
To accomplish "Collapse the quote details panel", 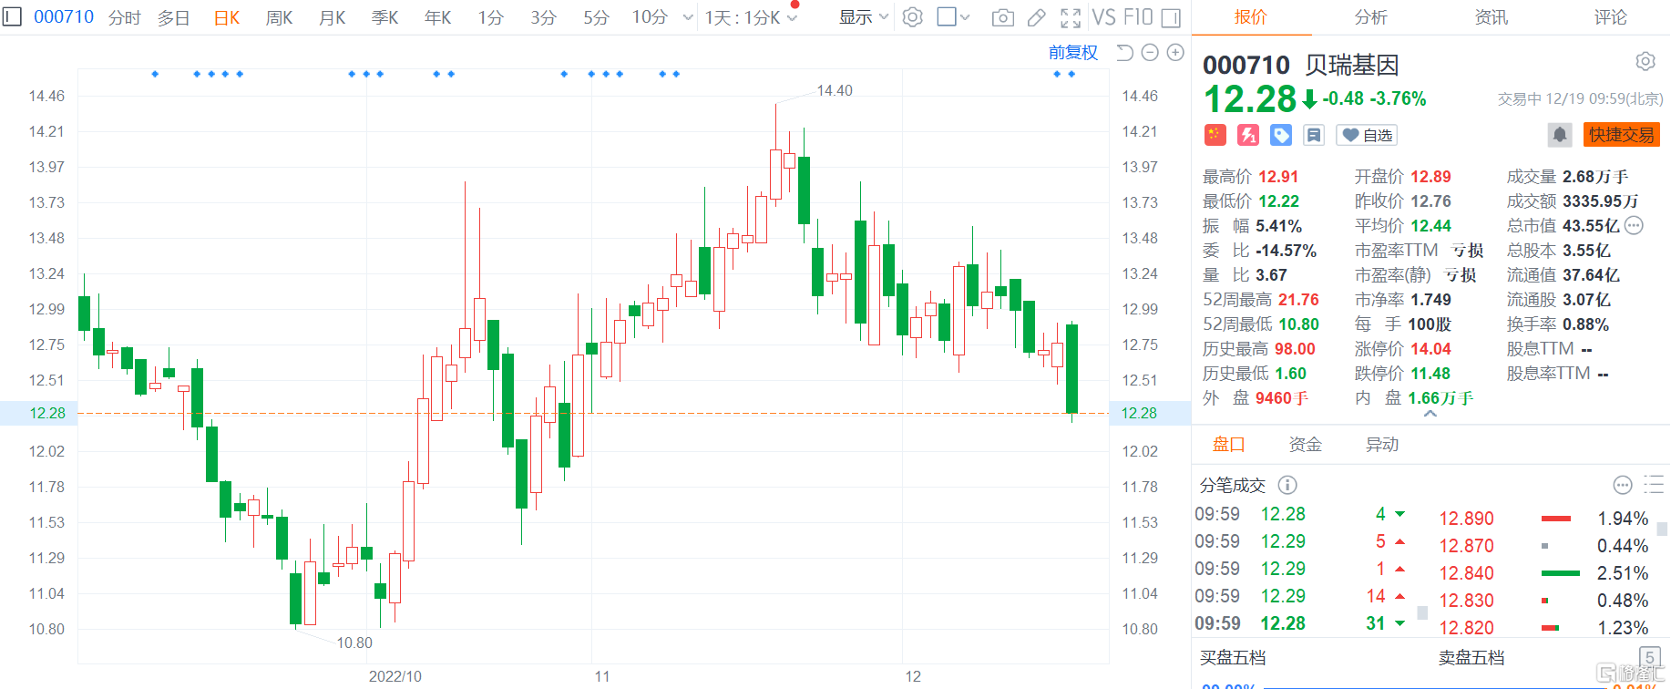I will (1430, 414).
